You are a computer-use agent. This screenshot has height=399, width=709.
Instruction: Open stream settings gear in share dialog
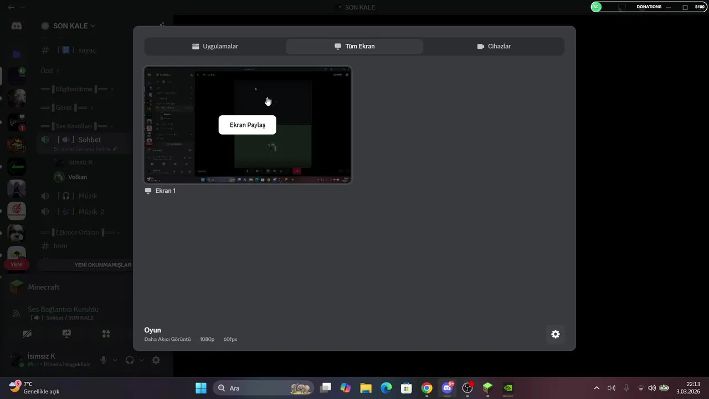tap(555, 334)
